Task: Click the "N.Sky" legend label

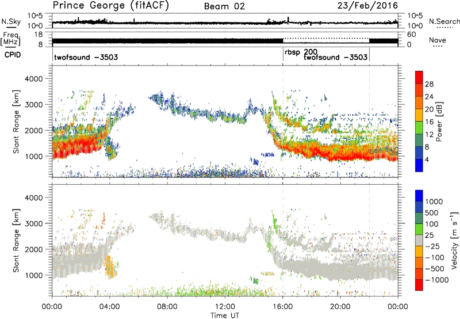Action: pyautogui.click(x=11, y=21)
